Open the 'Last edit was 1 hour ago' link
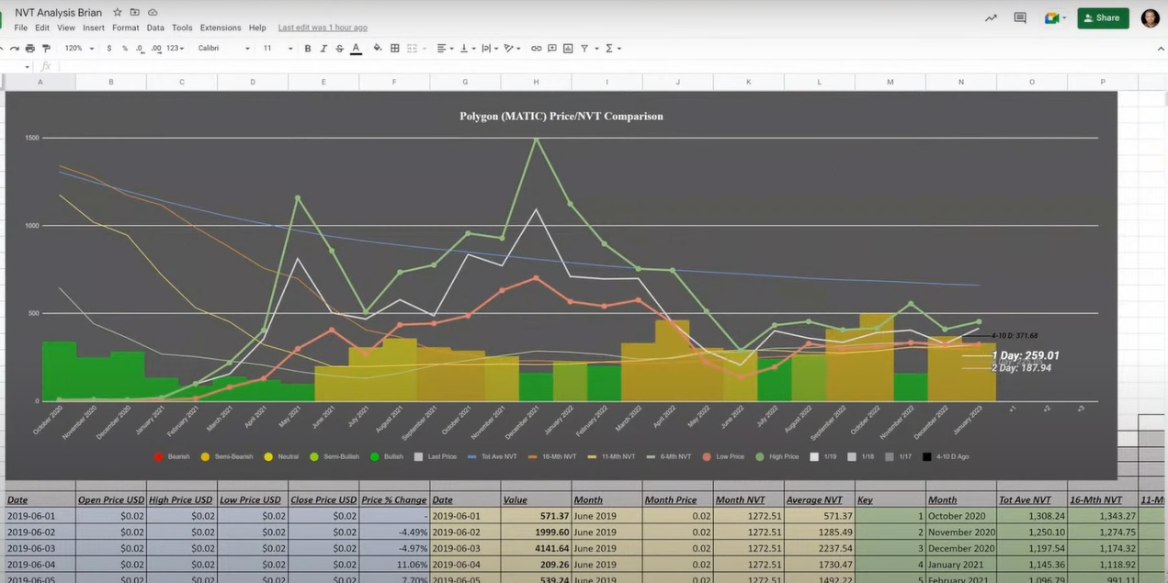Viewport: 1168px width, 583px height. click(323, 28)
